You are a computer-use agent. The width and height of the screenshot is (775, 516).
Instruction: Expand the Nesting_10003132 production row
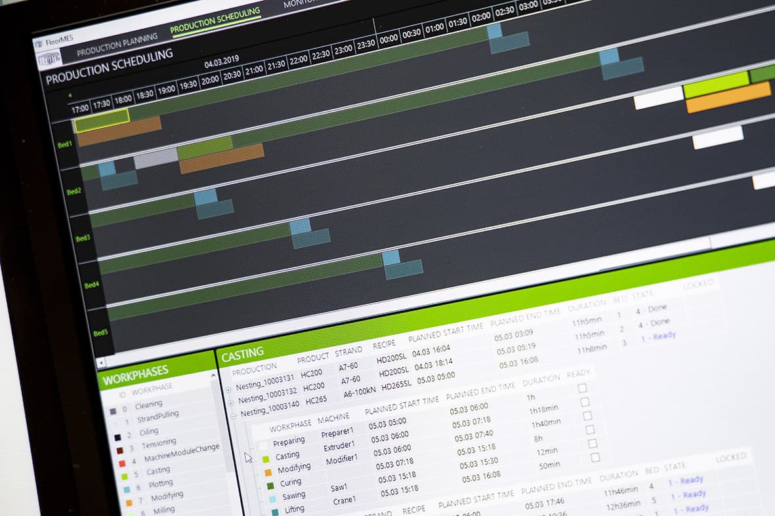pos(231,403)
